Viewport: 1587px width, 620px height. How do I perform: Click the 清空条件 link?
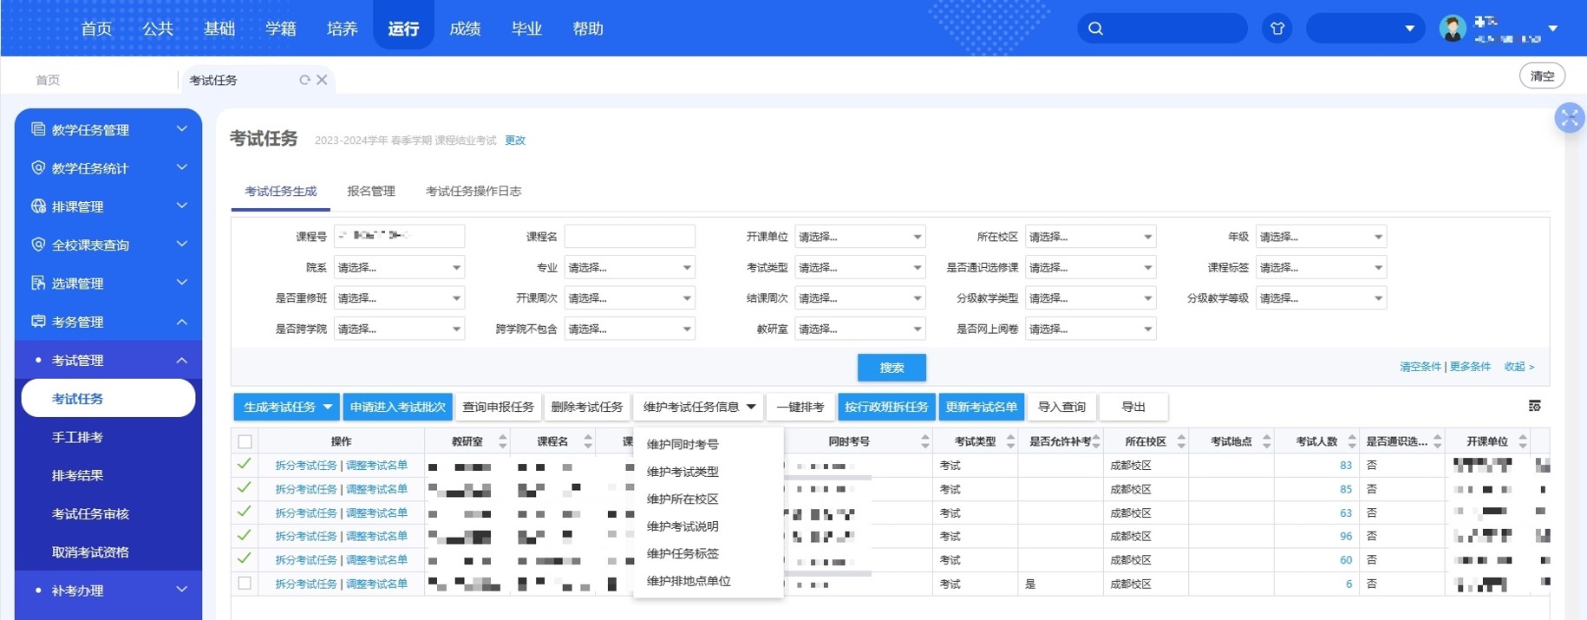coord(1420,367)
